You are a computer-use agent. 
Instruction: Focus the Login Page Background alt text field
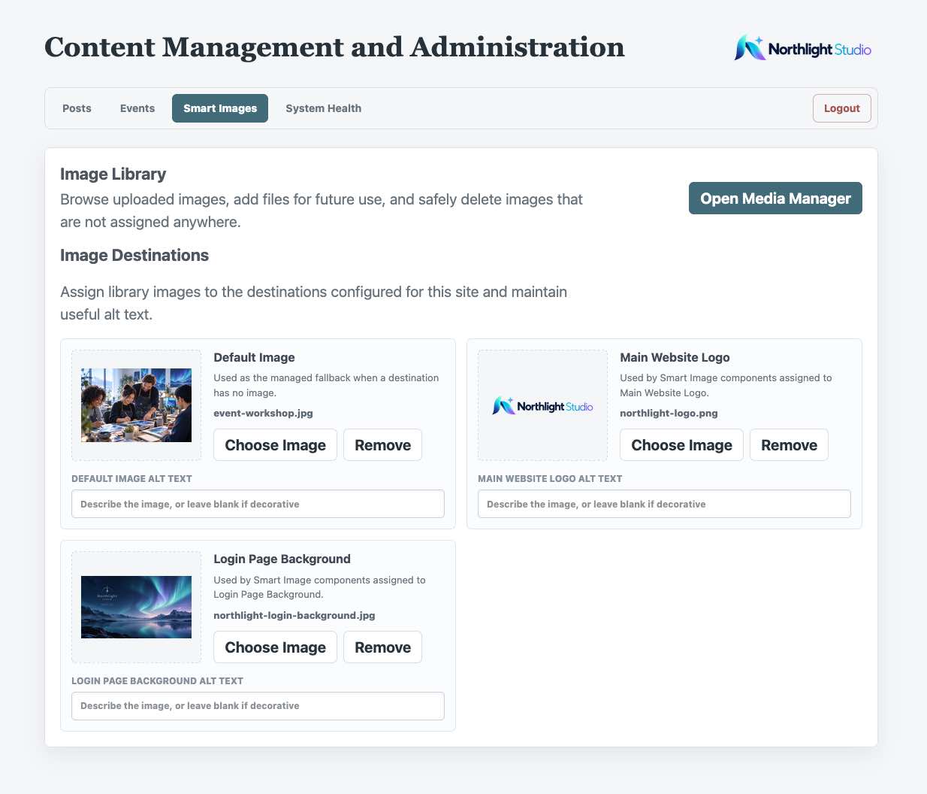pos(258,706)
